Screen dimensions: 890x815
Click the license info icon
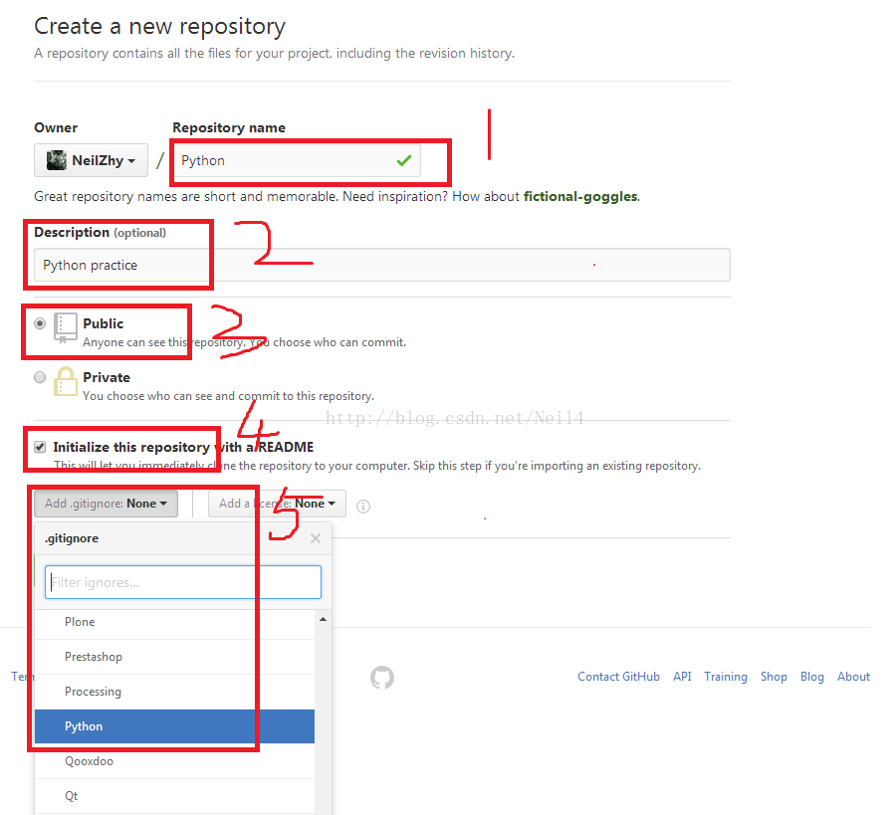363,507
